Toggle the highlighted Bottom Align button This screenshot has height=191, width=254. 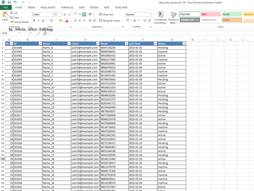point(84,15)
